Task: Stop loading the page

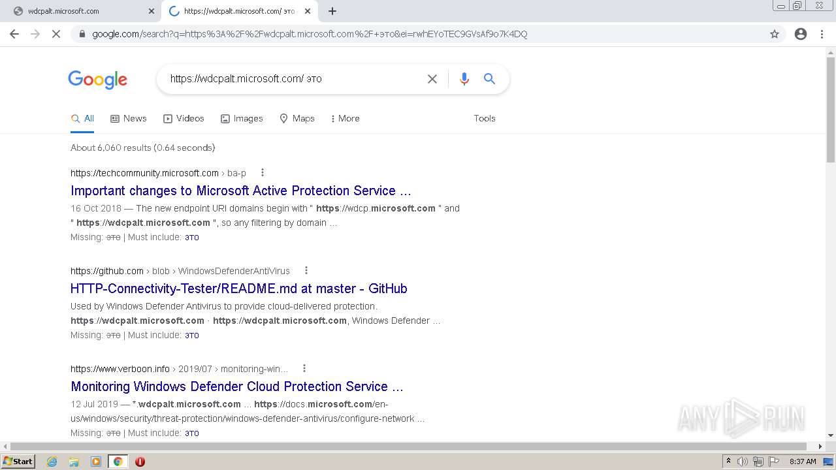Action: click(56, 34)
